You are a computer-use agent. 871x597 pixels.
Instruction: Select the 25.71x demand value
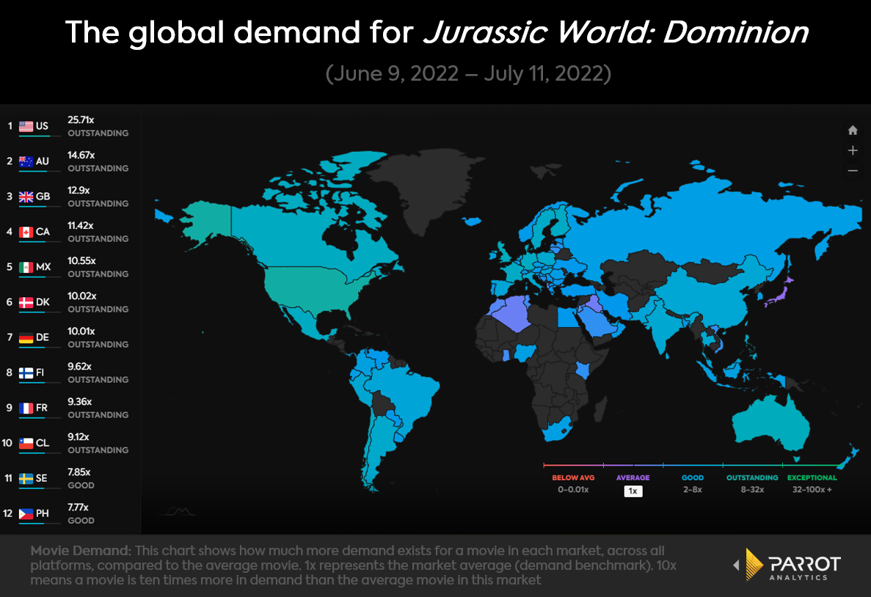(x=81, y=120)
